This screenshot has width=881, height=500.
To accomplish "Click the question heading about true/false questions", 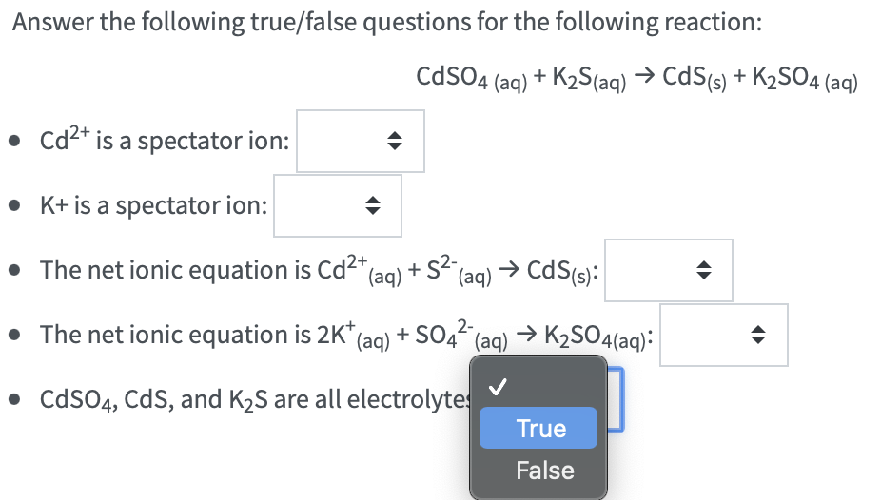I will click(x=386, y=23).
